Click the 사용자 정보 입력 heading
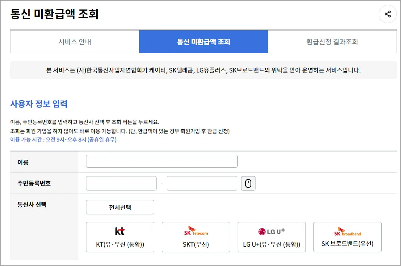The image size is (401, 266). [x=39, y=104]
